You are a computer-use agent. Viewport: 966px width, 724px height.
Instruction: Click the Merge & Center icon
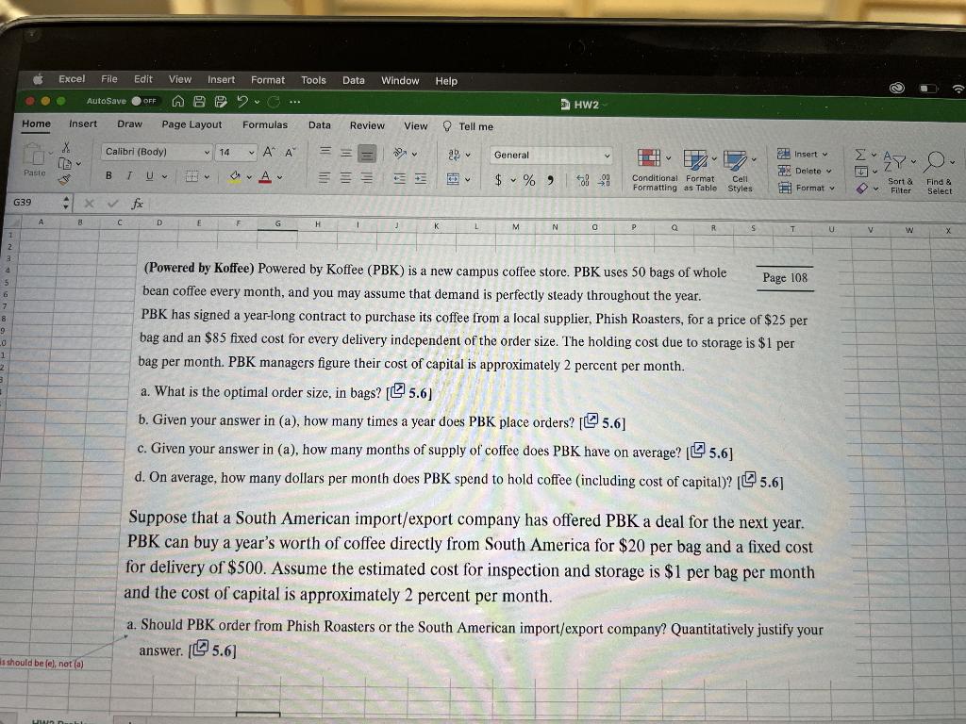453,179
